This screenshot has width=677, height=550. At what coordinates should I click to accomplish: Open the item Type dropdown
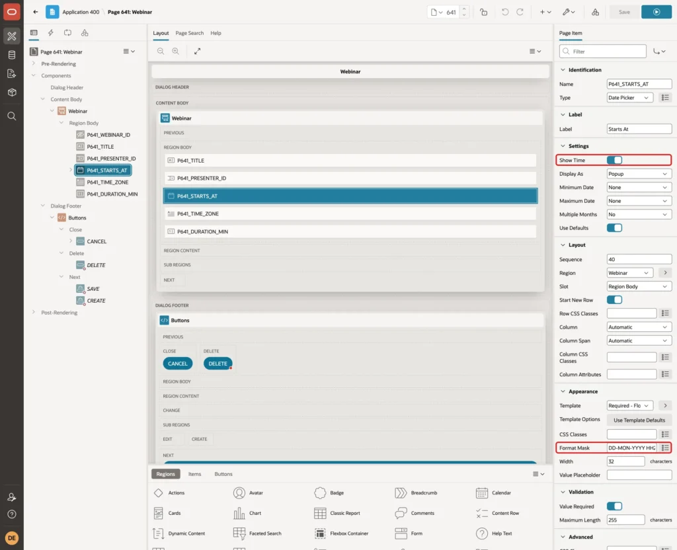(629, 98)
